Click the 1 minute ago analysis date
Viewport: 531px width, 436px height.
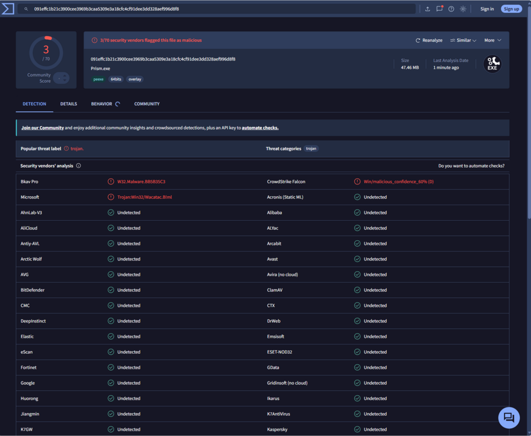click(446, 68)
